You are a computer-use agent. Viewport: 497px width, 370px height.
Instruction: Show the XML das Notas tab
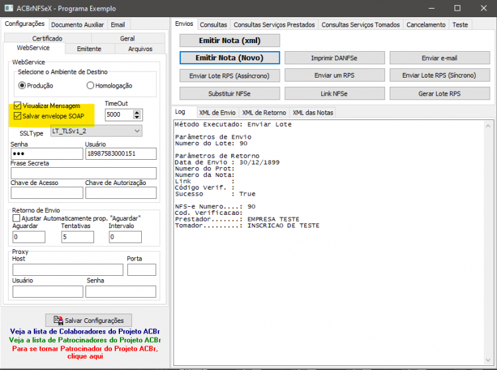tap(313, 113)
